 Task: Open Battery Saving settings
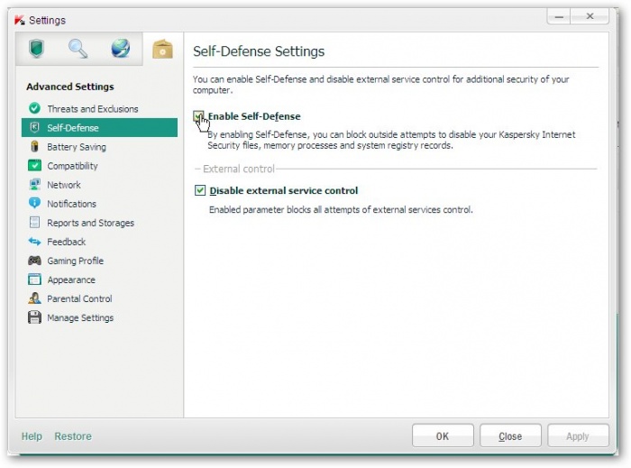pyautogui.click(x=99, y=146)
